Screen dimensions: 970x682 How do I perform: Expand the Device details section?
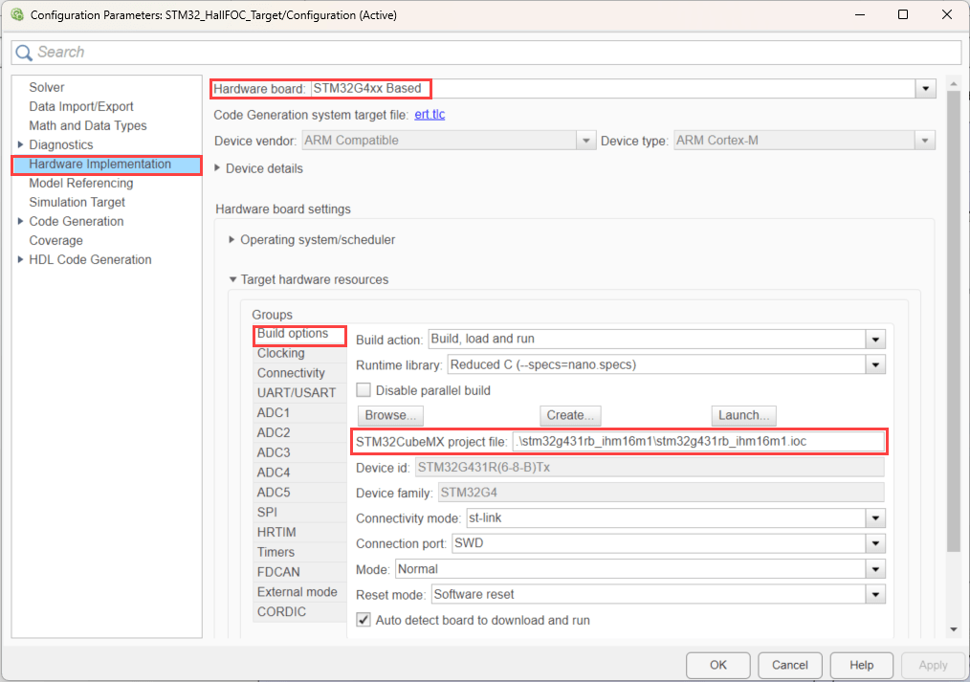218,168
